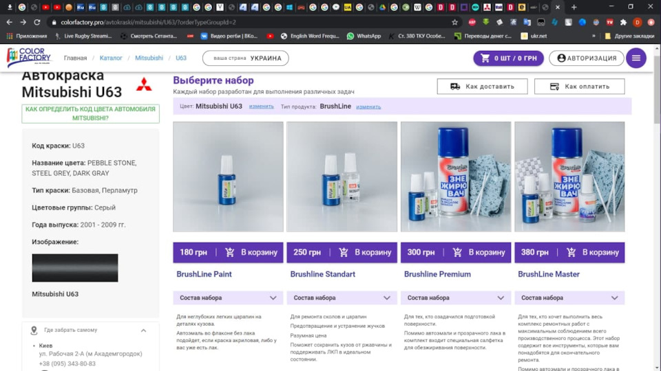
Task: Click the dark grey U63 color swatch
Action: (x=75, y=268)
